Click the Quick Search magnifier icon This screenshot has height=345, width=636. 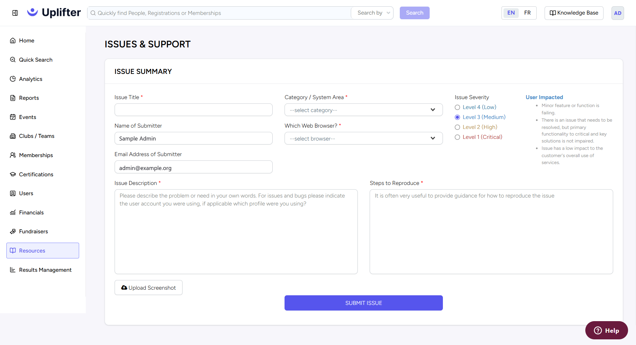13,60
